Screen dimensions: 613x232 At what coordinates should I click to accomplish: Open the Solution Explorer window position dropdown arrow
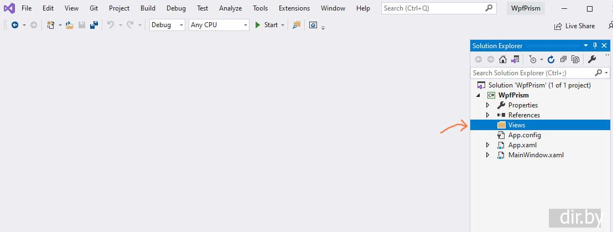[586, 46]
